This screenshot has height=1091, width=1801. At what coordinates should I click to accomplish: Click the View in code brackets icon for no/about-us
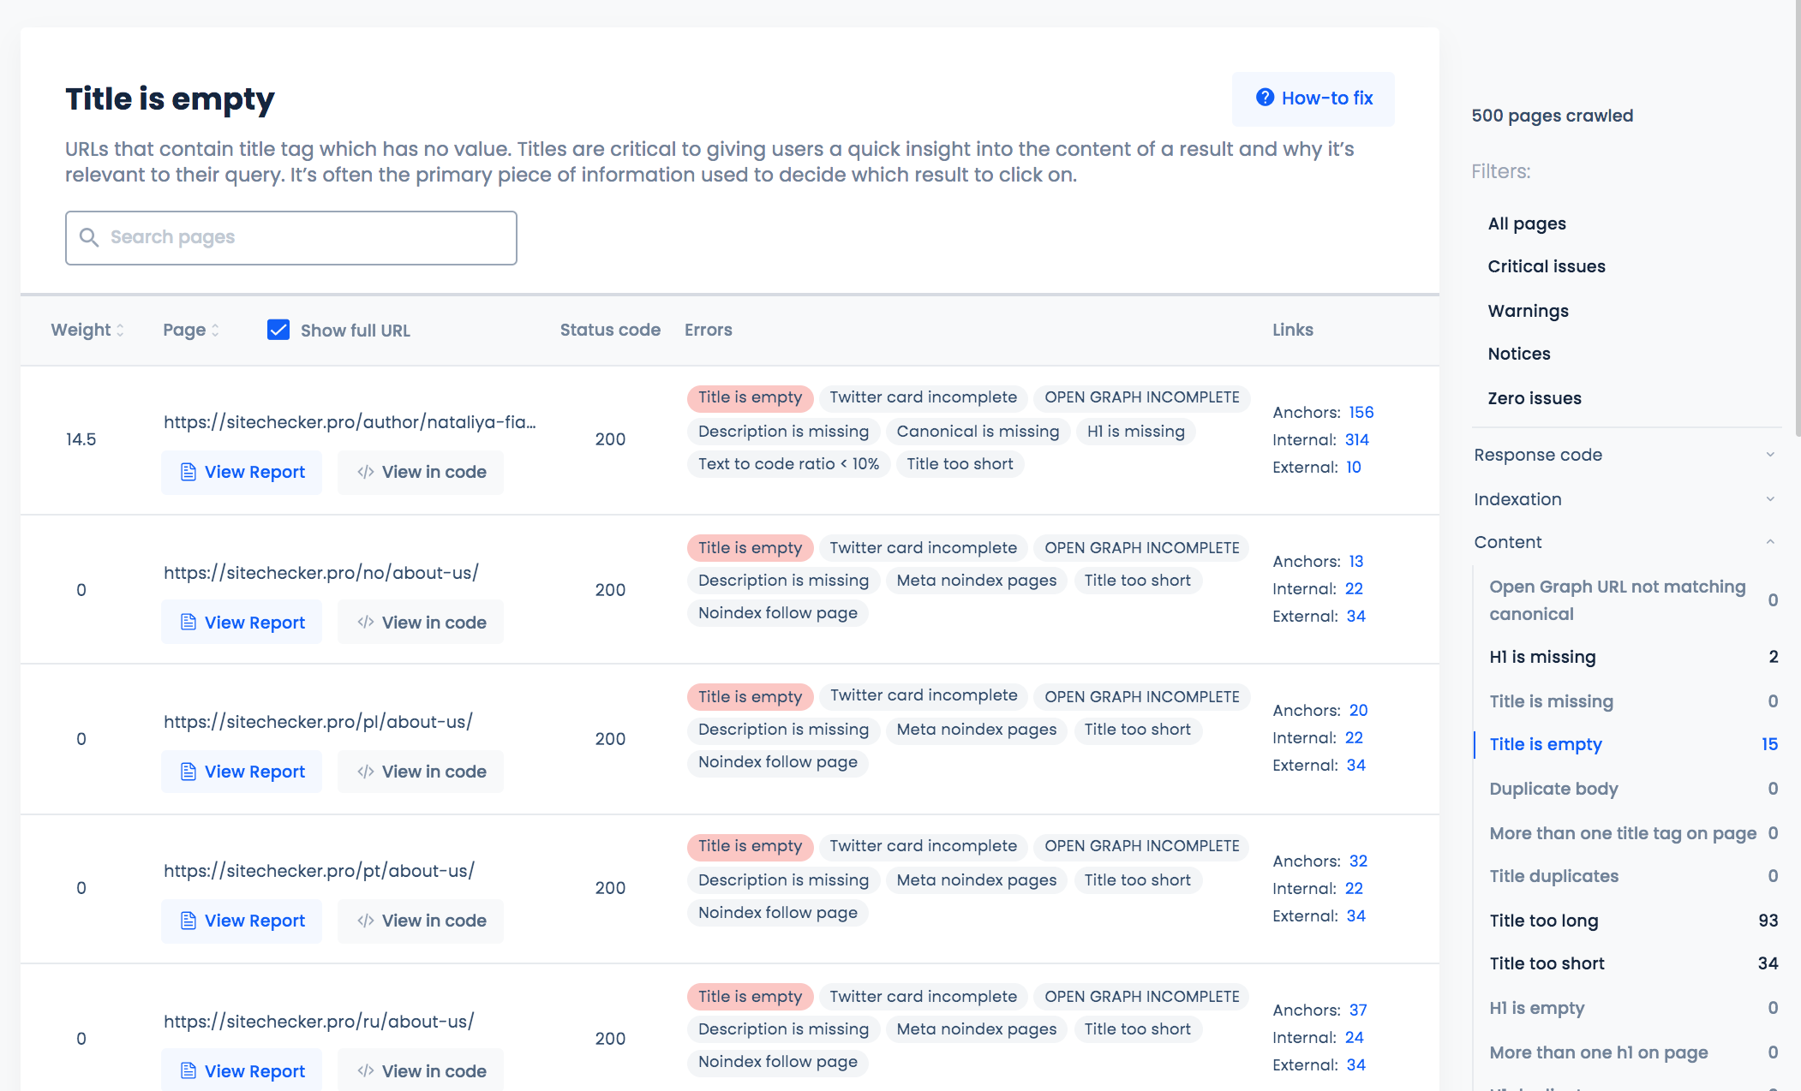click(366, 623)
